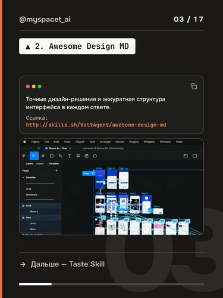This screenshot has width=223, height=298.
Task: Open the Help menu
Action: (x=179, y=142)
